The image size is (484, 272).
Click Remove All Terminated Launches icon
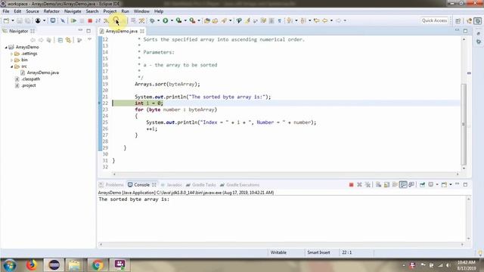coord(368,184)
